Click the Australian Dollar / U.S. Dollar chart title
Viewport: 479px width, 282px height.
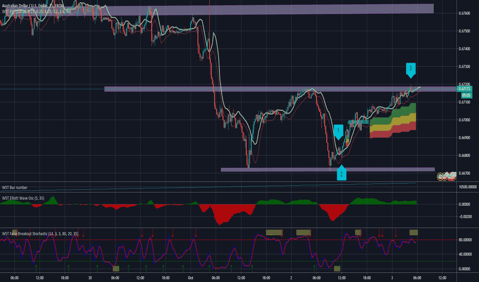[x=33, y=6]
